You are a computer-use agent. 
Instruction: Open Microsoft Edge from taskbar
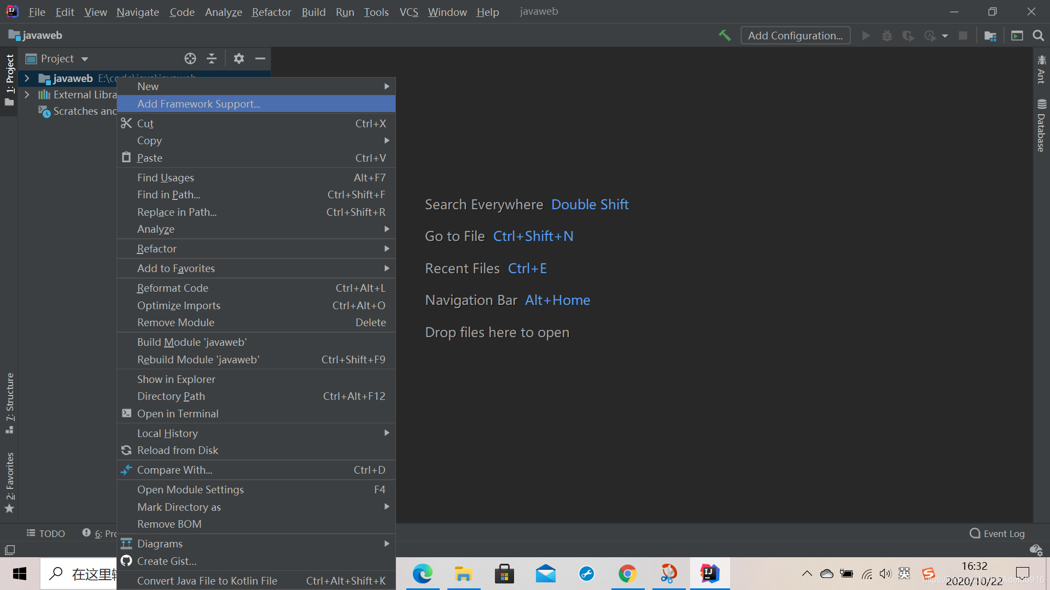[x=422, y=574]
